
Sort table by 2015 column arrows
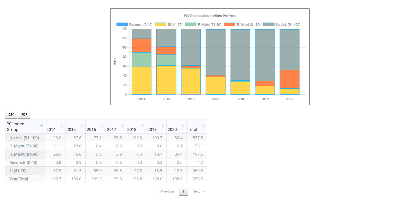[x=82, y=126]
